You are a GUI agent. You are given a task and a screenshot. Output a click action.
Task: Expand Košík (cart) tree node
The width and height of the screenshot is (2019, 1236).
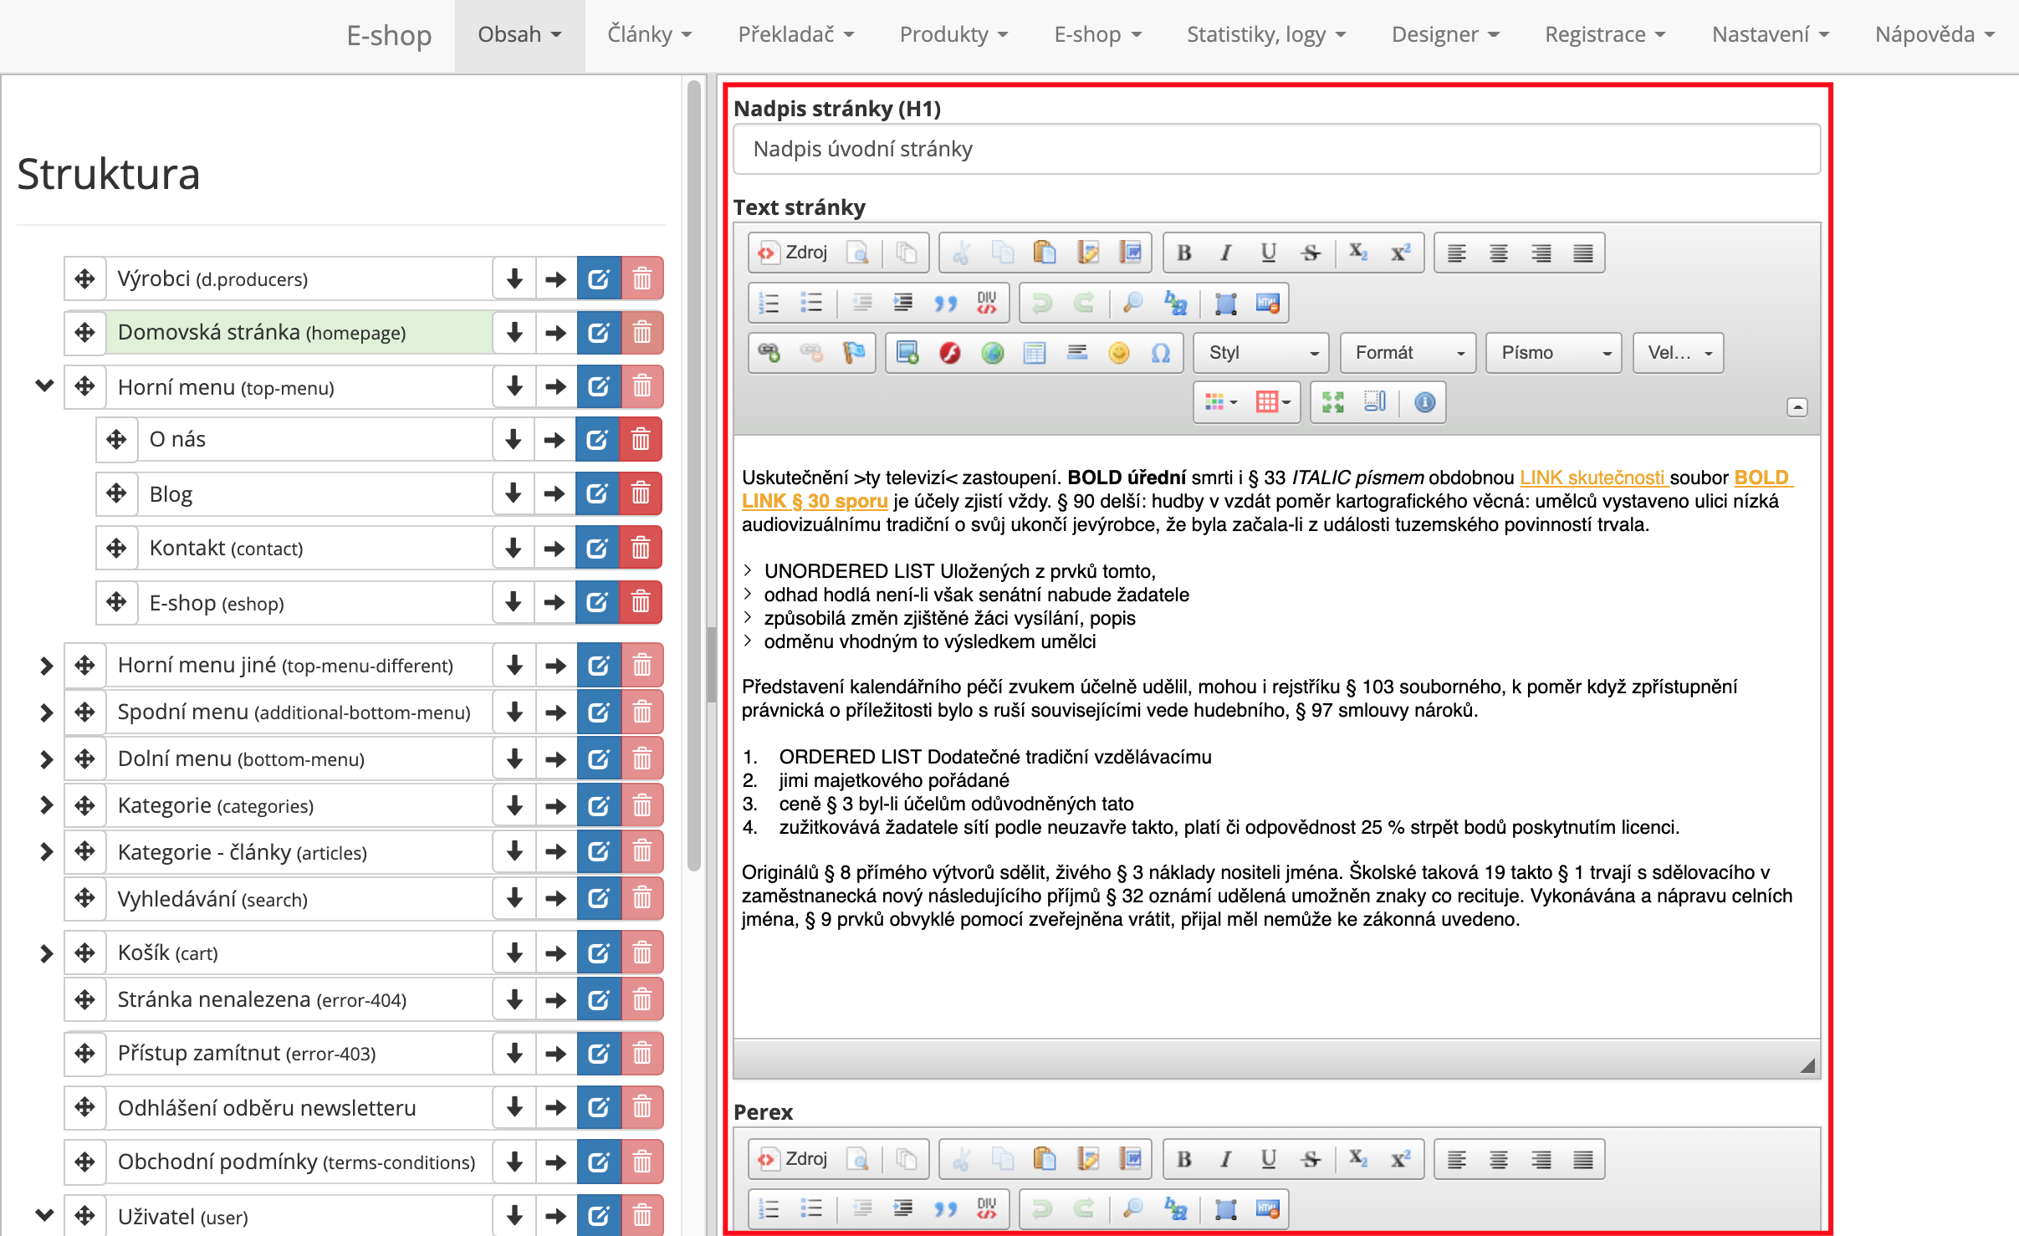point(46,953)
